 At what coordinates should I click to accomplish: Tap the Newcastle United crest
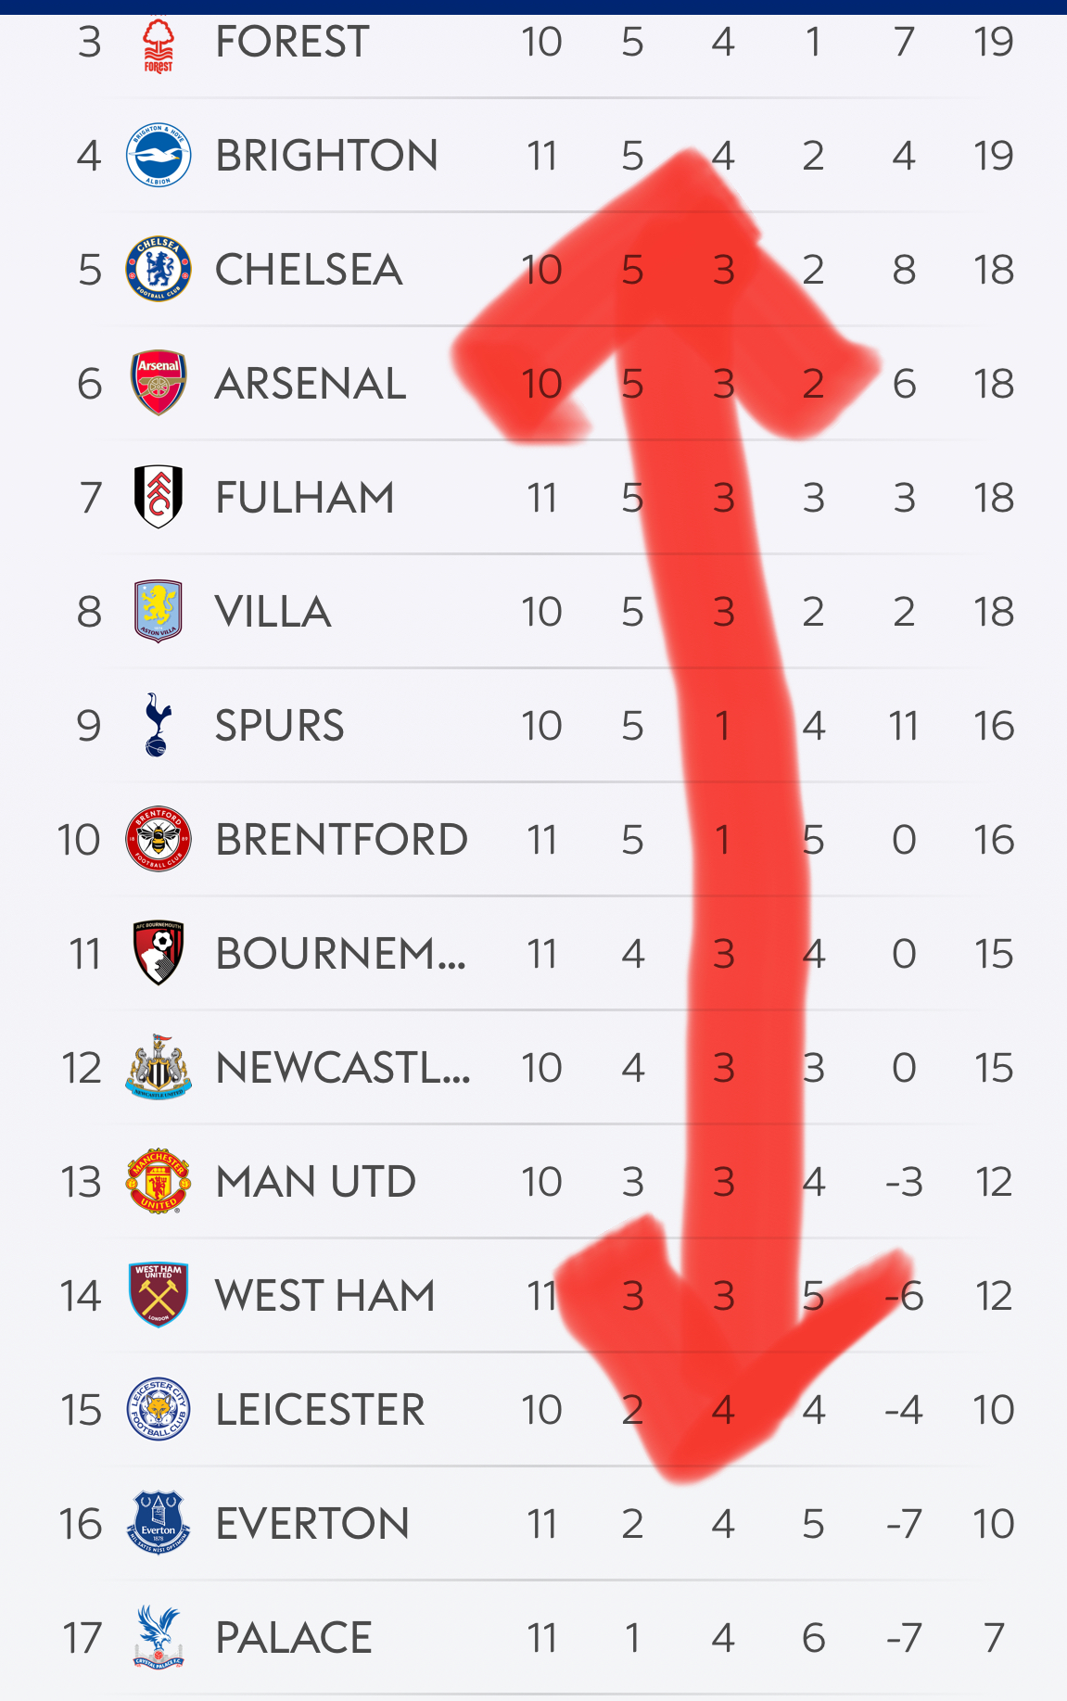(x=159, y=1067)
